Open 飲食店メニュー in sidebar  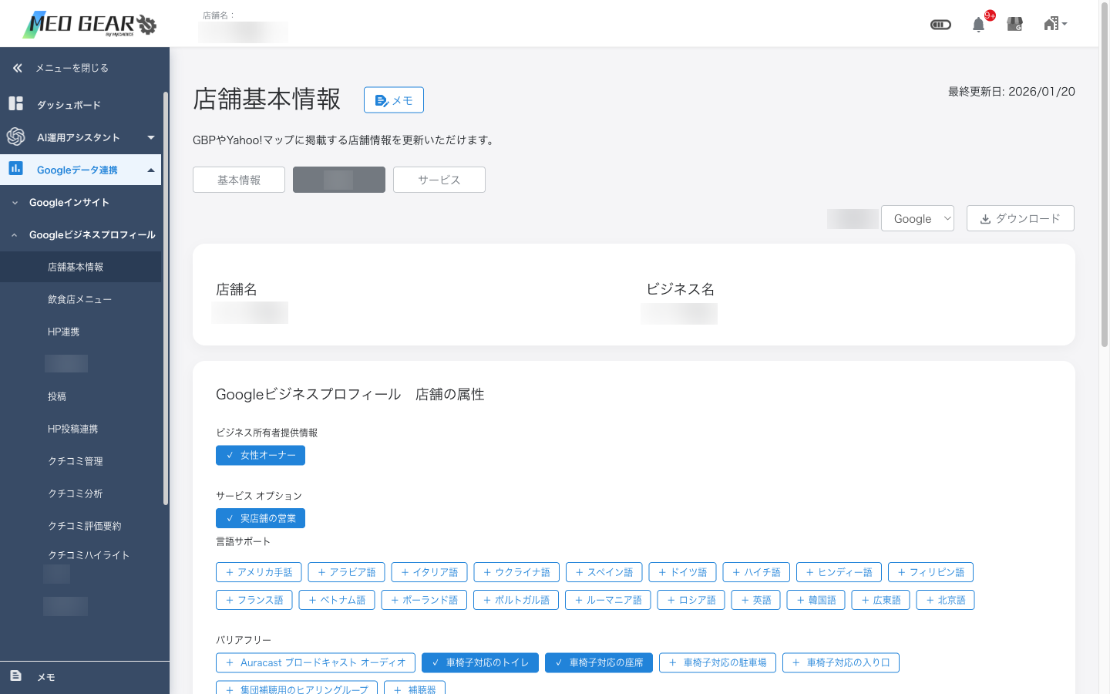[81, 299]
